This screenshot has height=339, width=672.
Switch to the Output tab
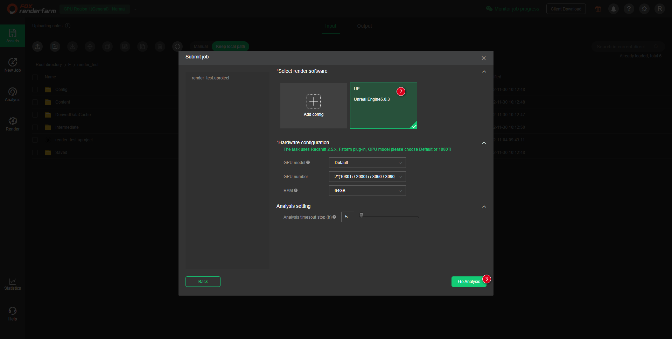[364, 26]
